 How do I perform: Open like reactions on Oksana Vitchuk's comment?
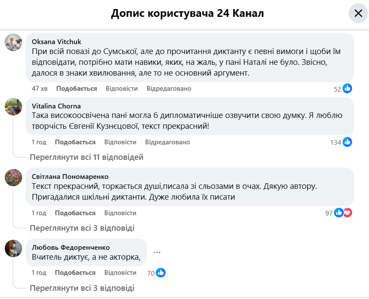coord(347,89)
